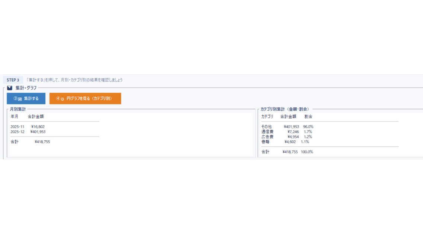Open the 円グラフを見る（カテゴリ別） pie chart button

(85, 98)
